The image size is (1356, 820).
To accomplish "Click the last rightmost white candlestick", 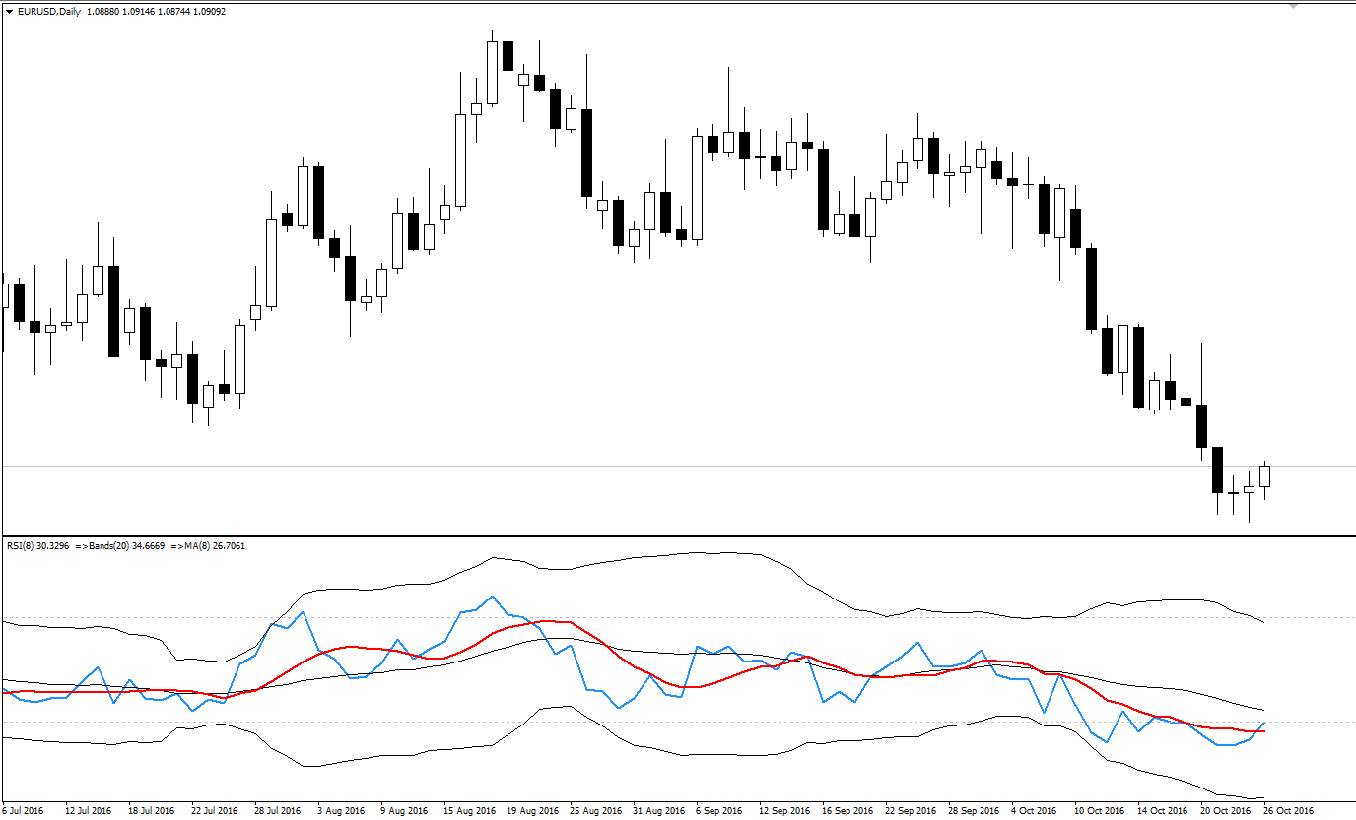I will tap(1265, 476).
